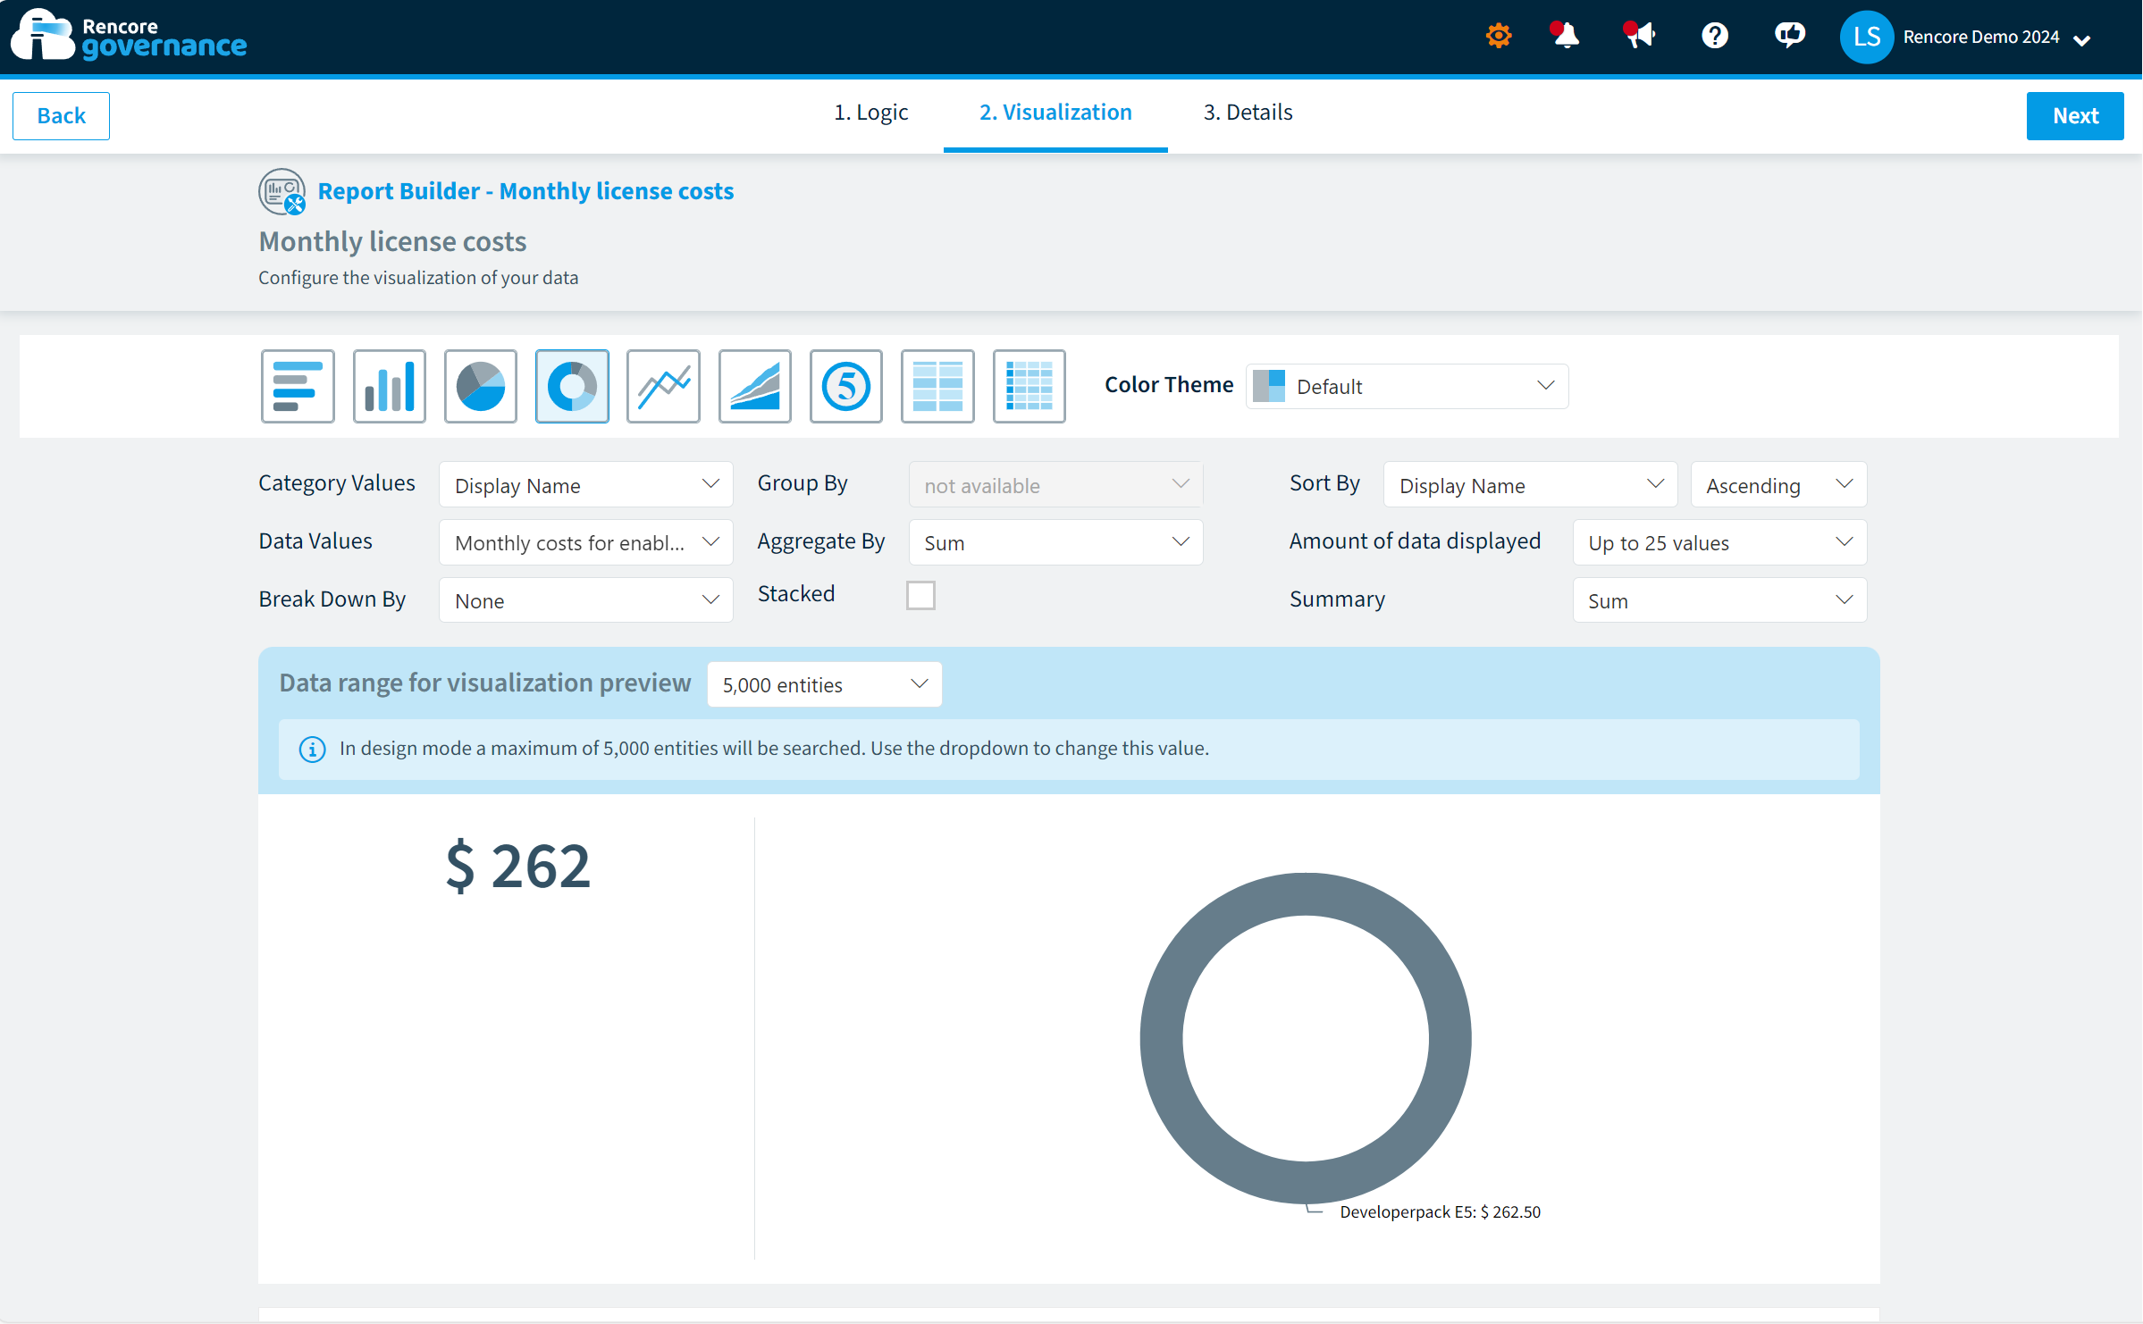The height and width of the screenshot is (1324, 2143).
Task: Open the orange settings gear
Action: click(x=1499, y=36)
